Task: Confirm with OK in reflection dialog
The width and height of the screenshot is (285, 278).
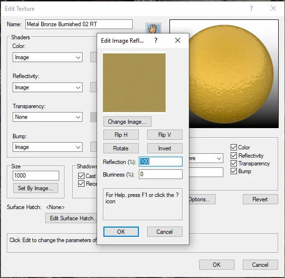Action: (x=121, y=232)
